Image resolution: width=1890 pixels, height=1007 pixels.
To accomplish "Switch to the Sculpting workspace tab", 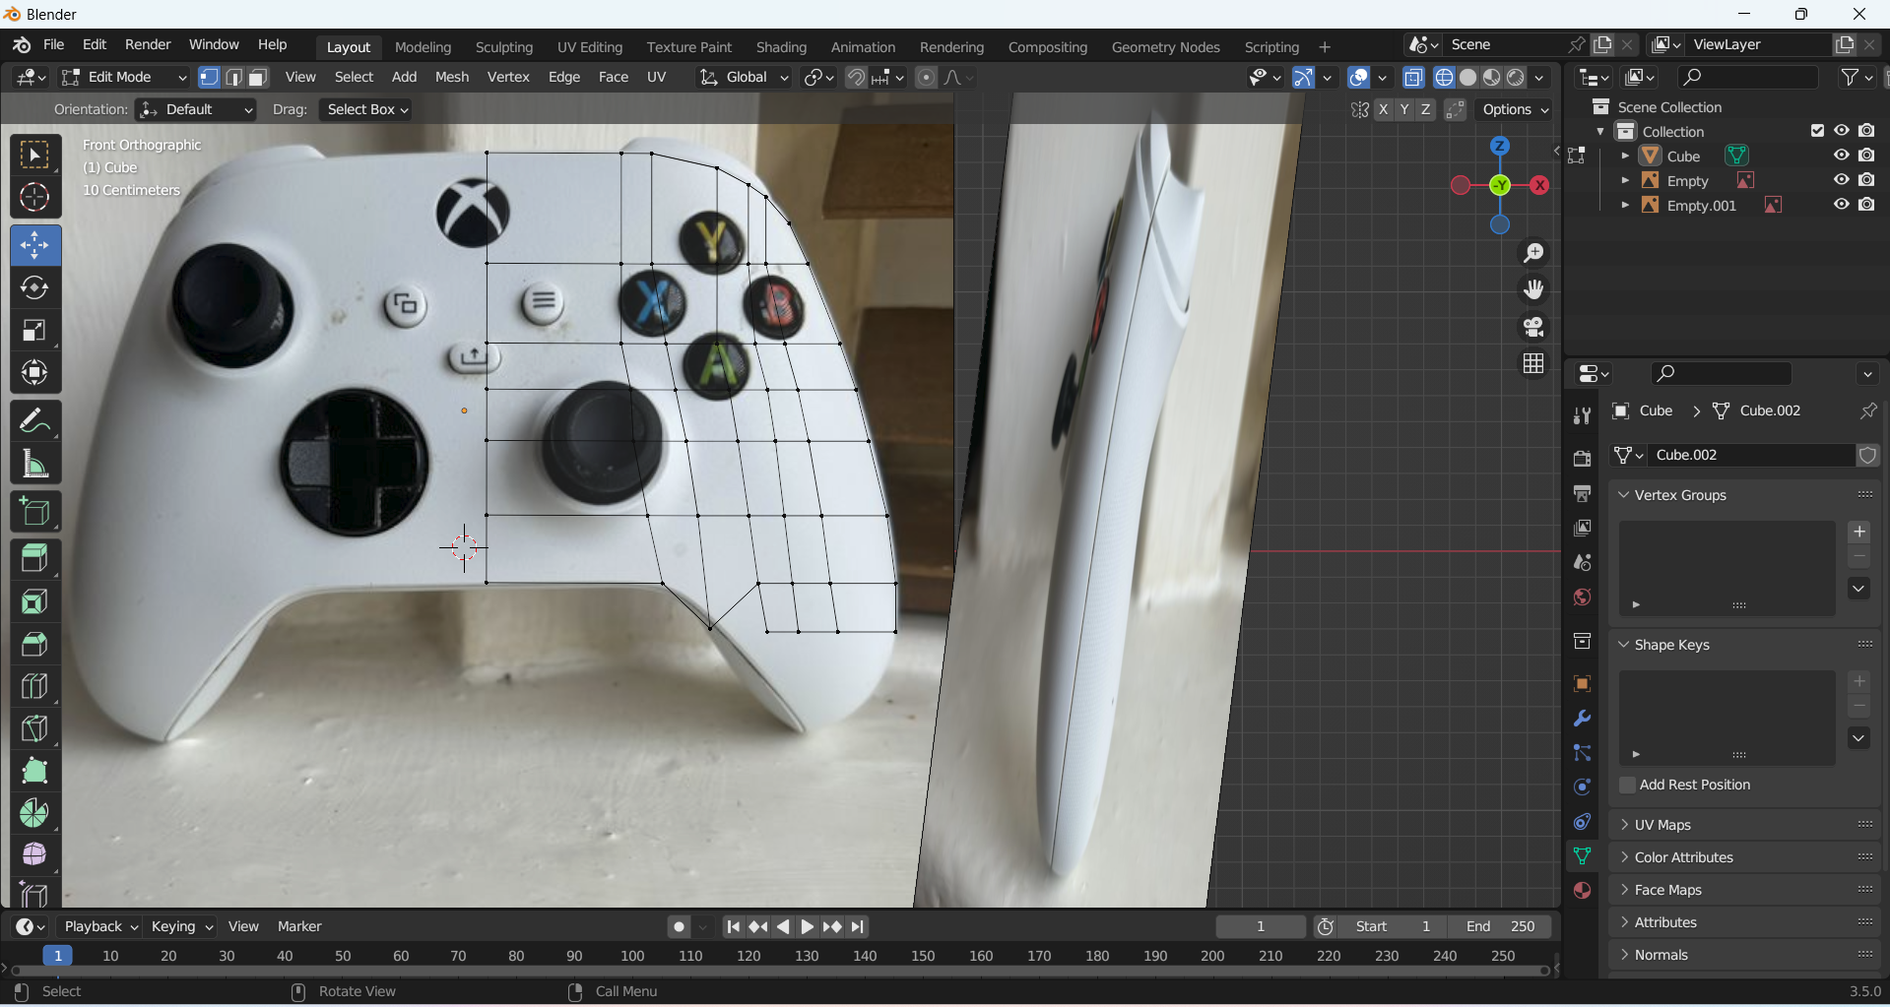I will (503, 47).
